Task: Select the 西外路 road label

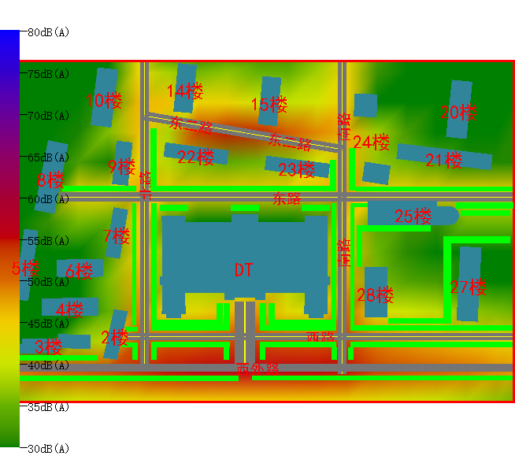Action: coord(257,368)
